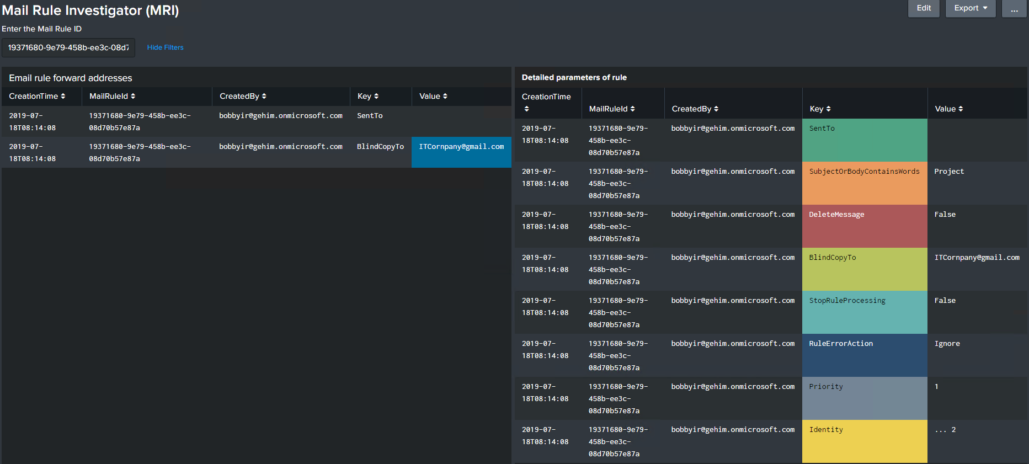This screenshot has width=1029, height=464.
Task: Sort detailed parameters by Key
Action: click(820, 109)
